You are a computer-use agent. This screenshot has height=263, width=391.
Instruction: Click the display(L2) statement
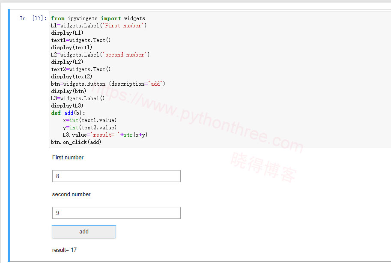click(x=66, y=62)
